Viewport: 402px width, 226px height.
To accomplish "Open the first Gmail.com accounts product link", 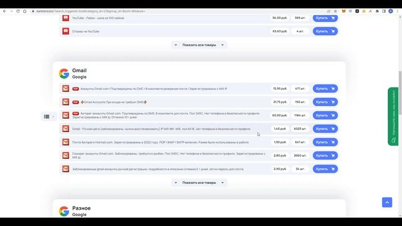I will coord(153,89).
